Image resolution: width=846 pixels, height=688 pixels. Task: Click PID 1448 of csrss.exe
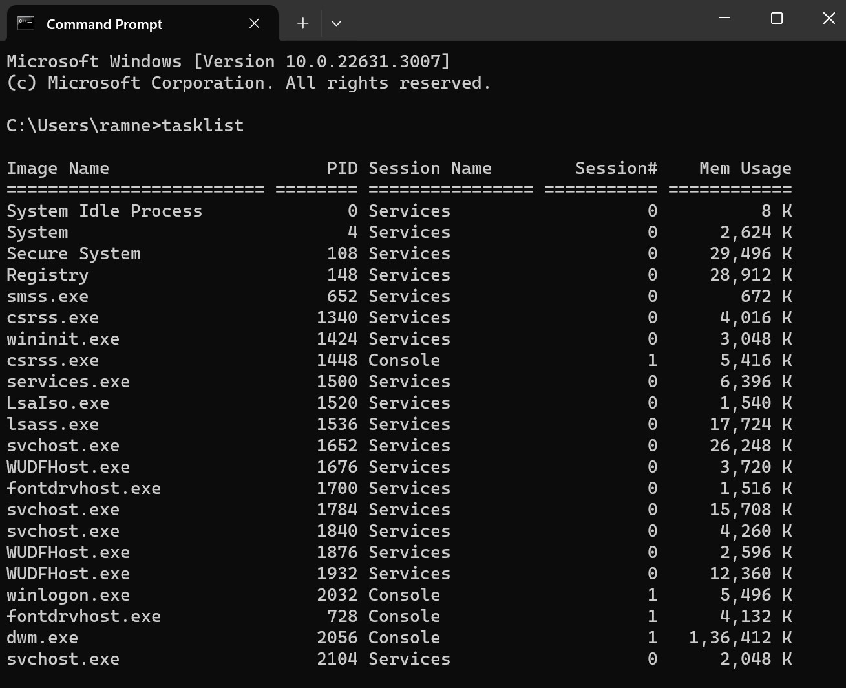pyautogui.click(x=337, y=360)
